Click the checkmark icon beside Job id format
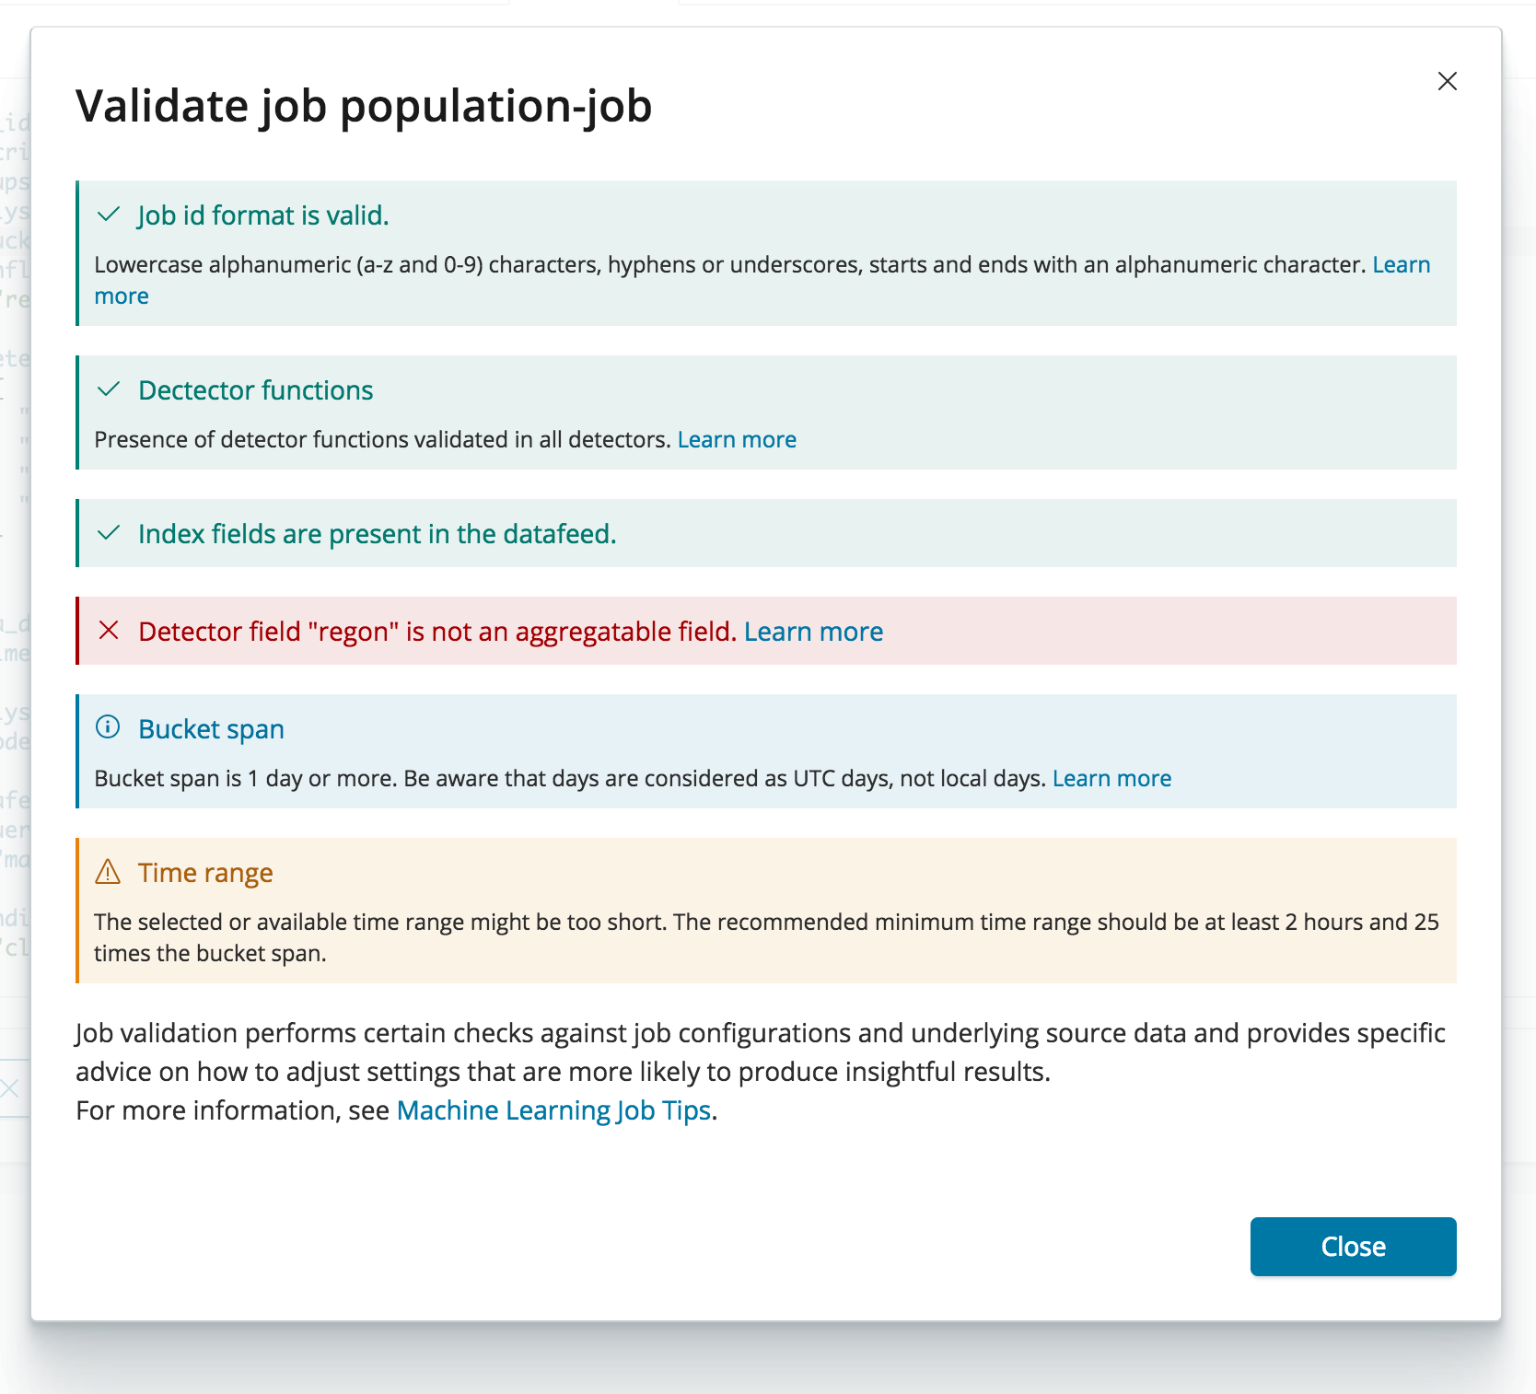1536x1394 pixels. coord(109,215)
